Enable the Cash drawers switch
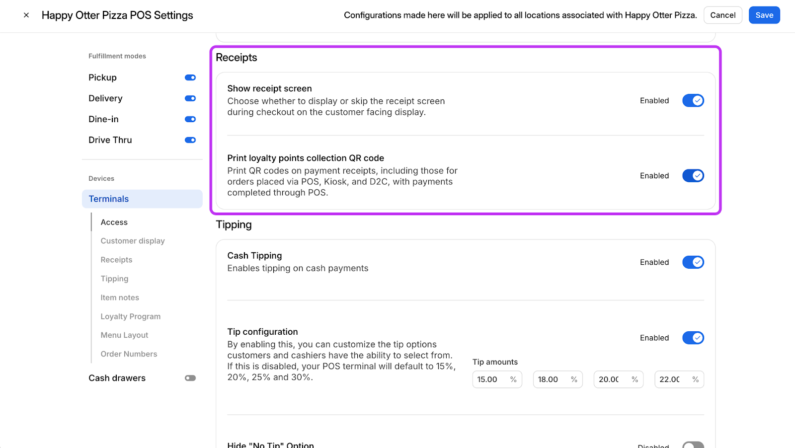Screen dimensions: 795x448 click(190, 378)
